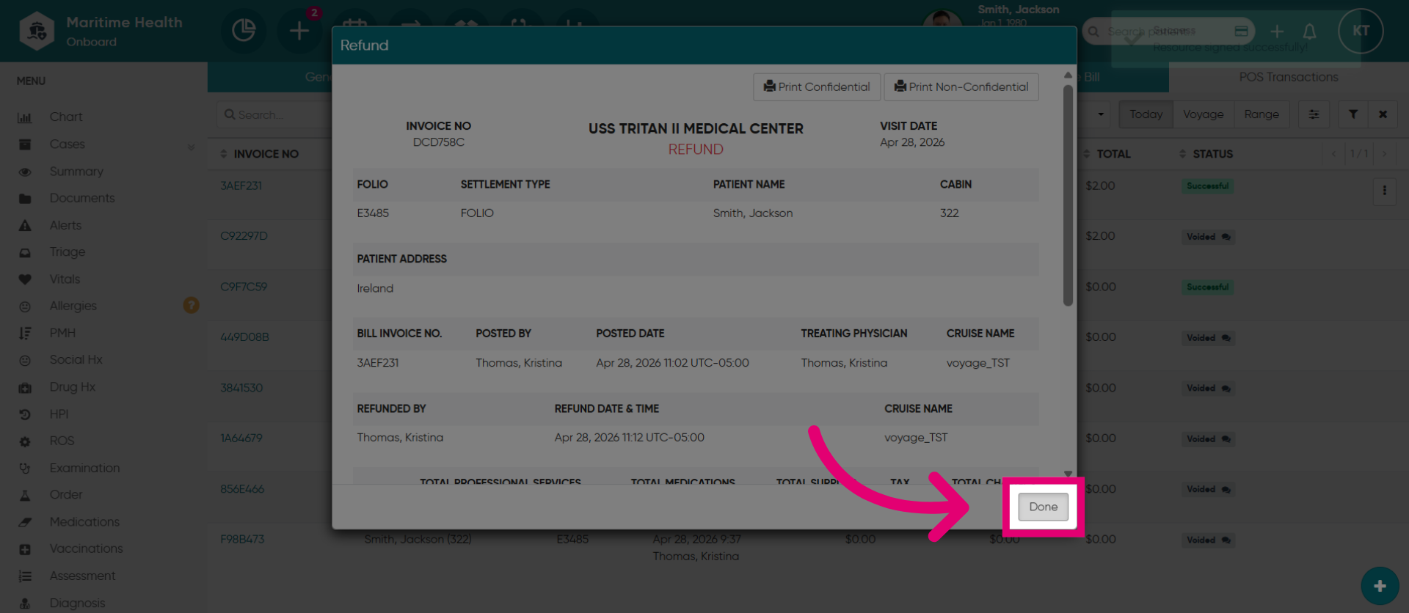The height and width of the screenshot is (613, 1409).
Task: Open the three-dot menu for row 3AEF231
Action: point(1384,191)
